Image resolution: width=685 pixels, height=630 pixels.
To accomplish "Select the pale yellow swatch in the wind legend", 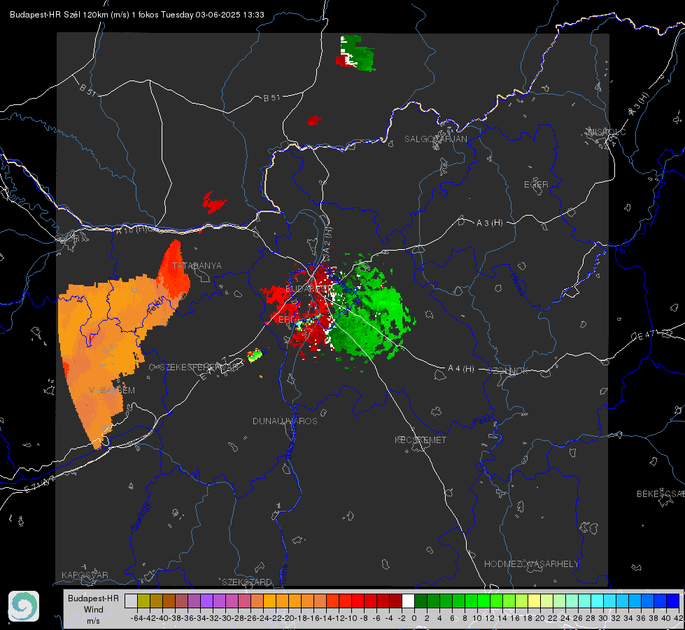I will click(x=535, y=601).
